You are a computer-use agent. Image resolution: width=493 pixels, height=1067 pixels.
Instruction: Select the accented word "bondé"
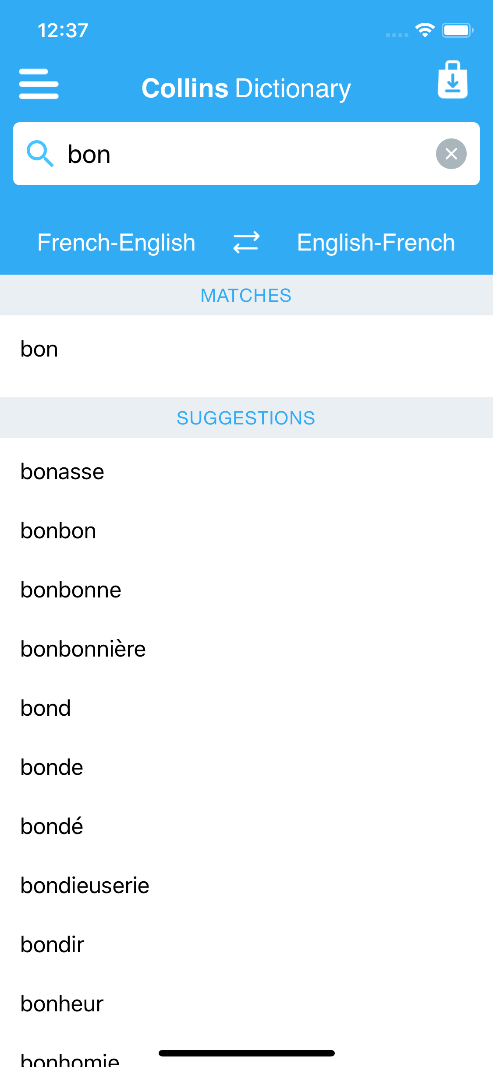52,827
